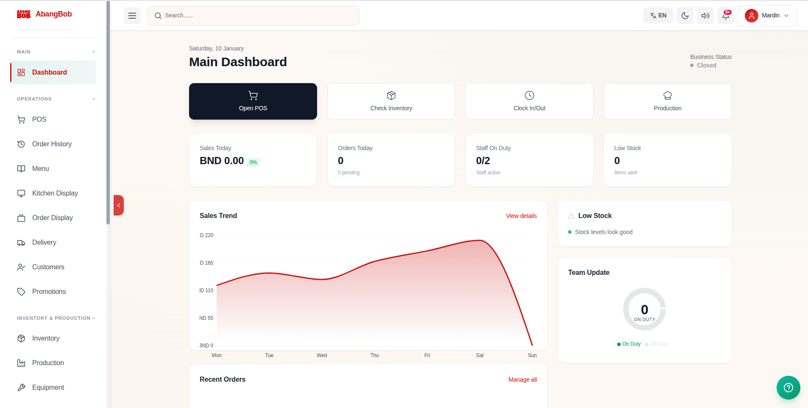Select Equipment wrench item
Image resolution: width=808 pixels, height=408 pixels.
tap(48, 388)
